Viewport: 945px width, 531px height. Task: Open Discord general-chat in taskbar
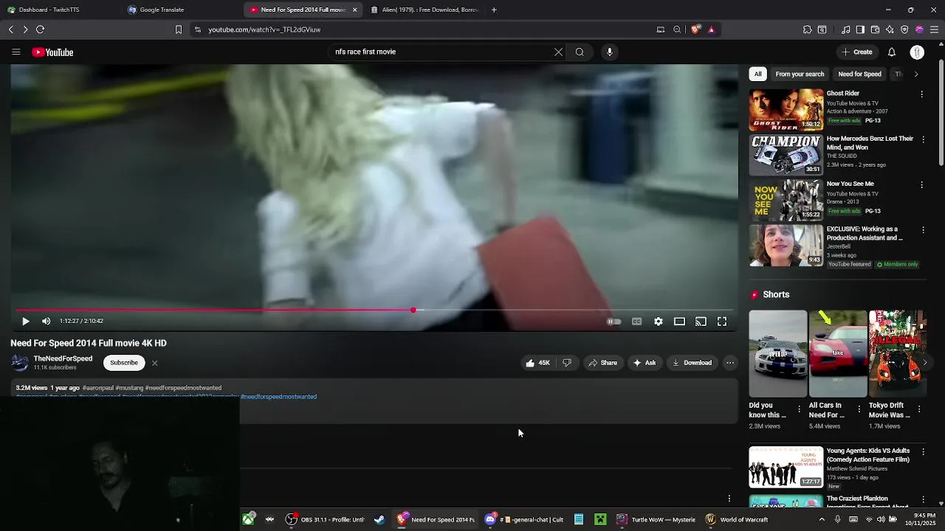[524, 520]
